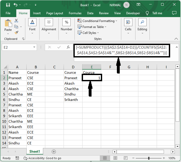Screen dimensions: 181x162
Task: Select cell A2 containing Praneet
Action: (17, 78)
